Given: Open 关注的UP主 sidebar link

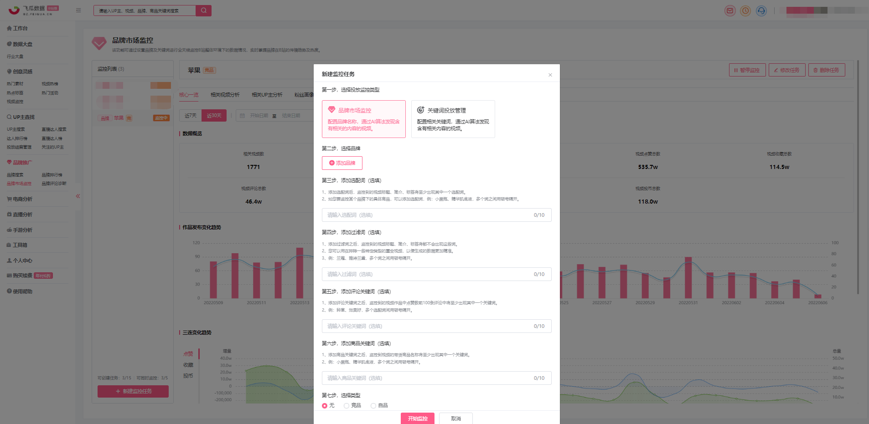Looking at the screenshot, I should pyautogui.click(x=53, y=147).
